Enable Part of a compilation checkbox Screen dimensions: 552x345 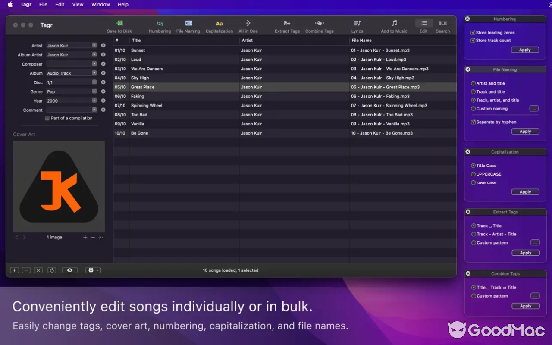47,118
